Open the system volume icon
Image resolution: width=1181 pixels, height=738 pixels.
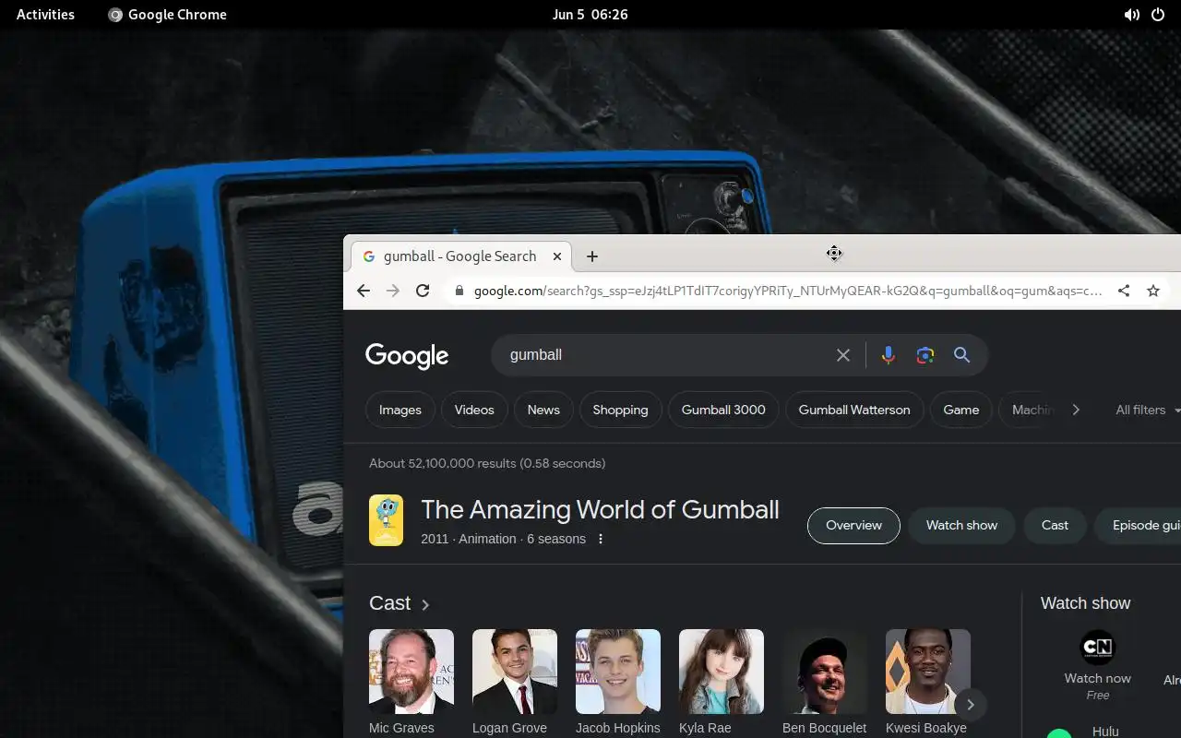tap(1131, 15)
